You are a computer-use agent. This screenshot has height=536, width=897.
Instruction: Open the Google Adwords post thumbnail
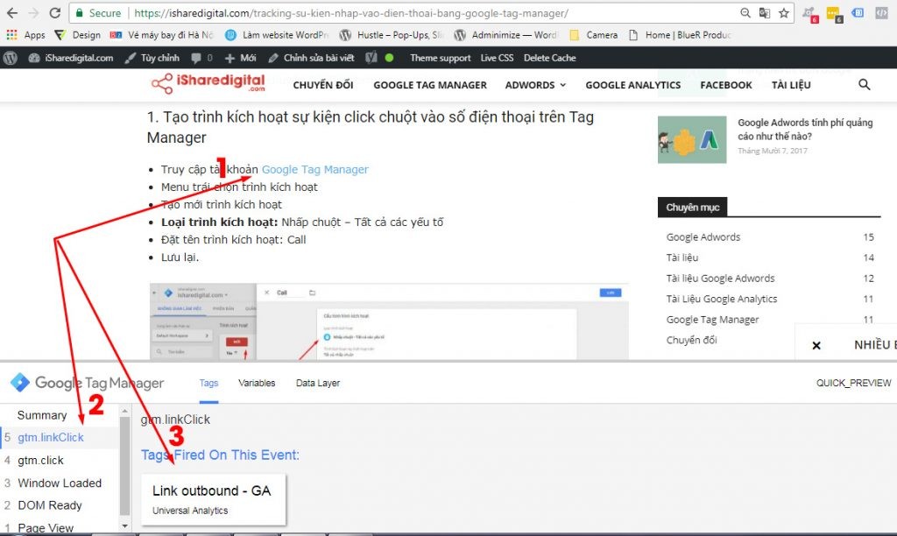(692, 139)
